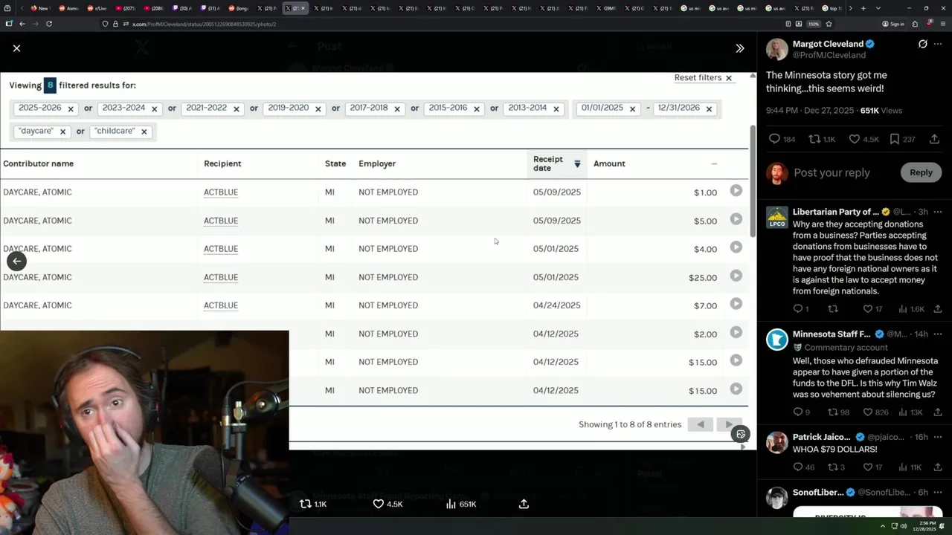Open ACTBLUE link in 05/09/2025 $1.00 row

click(221, 192)
